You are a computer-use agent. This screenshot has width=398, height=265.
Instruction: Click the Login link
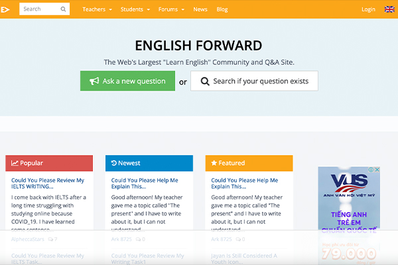coord(368,9)
